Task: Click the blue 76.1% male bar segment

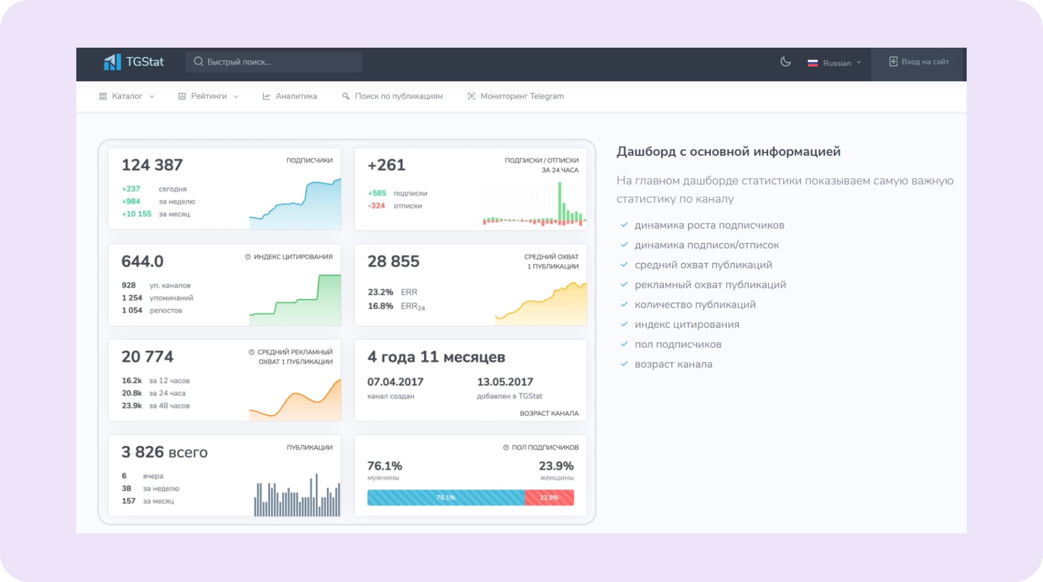Action: tap(446, 498)
